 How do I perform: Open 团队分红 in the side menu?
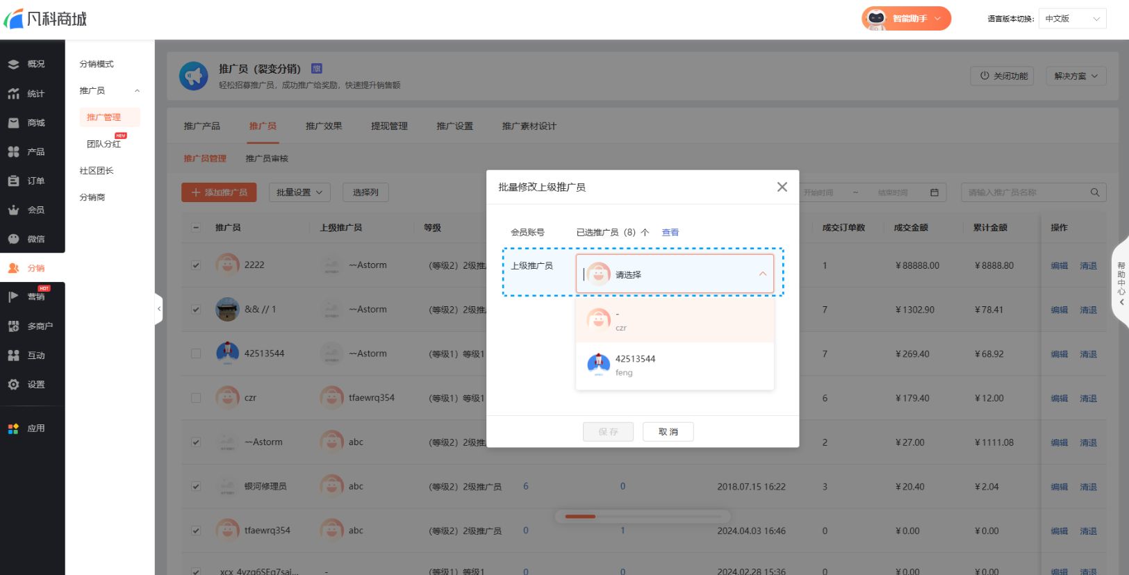click(104, 144)
